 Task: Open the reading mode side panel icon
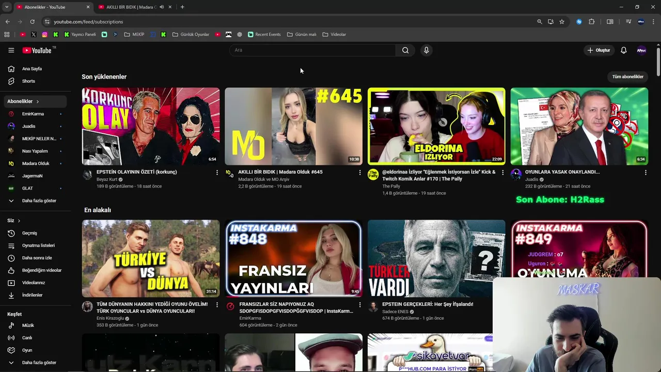610,22
